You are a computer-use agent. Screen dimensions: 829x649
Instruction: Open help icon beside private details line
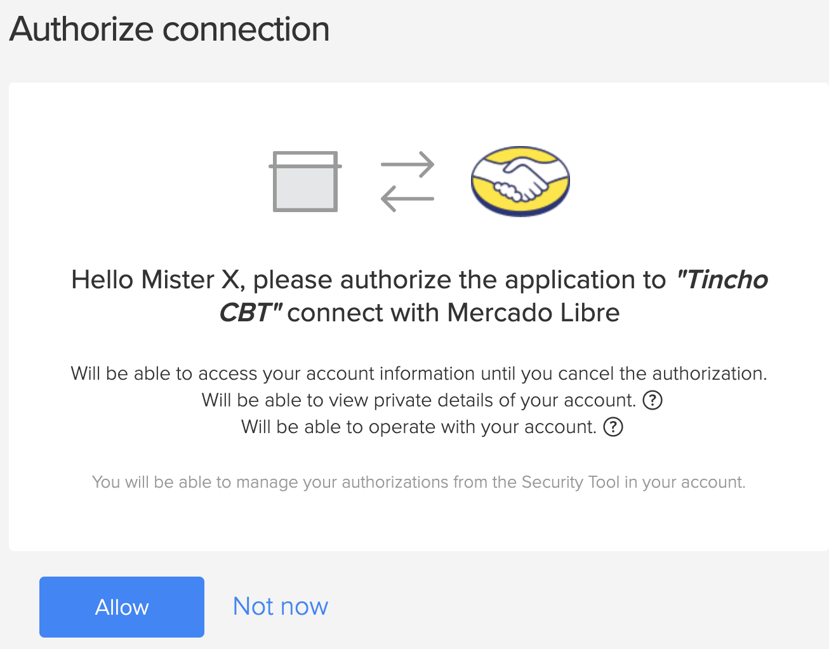pos(653,400)
